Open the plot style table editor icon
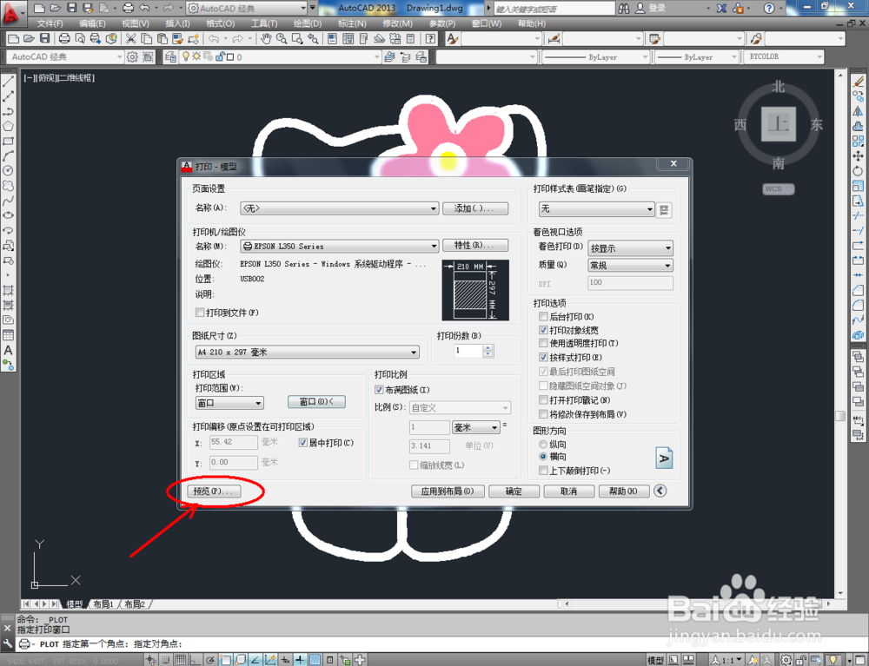869x666 pixels. [664, 209]
